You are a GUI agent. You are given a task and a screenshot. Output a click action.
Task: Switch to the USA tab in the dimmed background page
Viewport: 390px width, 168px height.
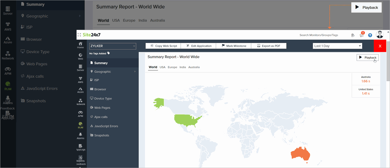pos(116,20)
